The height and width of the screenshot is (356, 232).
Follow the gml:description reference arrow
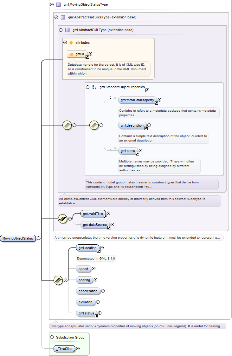click(x=146, y=129)
